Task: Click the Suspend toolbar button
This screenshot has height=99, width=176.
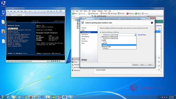Action: pos(145,13)
